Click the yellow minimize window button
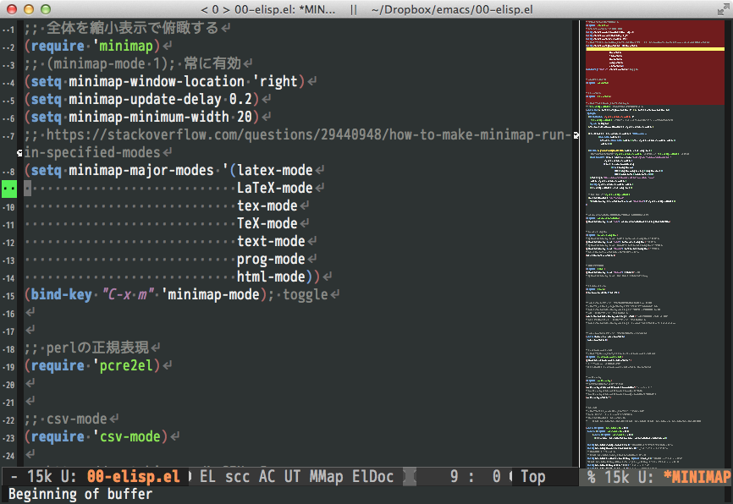733x504 pixels. coord(29,9)
